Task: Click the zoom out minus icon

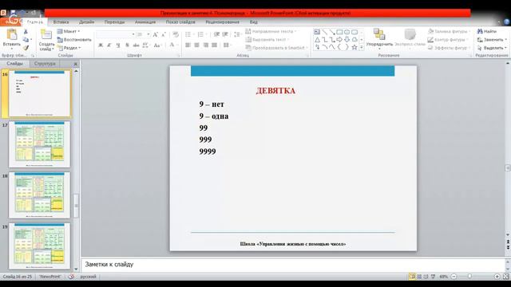Action: point(454,277)
